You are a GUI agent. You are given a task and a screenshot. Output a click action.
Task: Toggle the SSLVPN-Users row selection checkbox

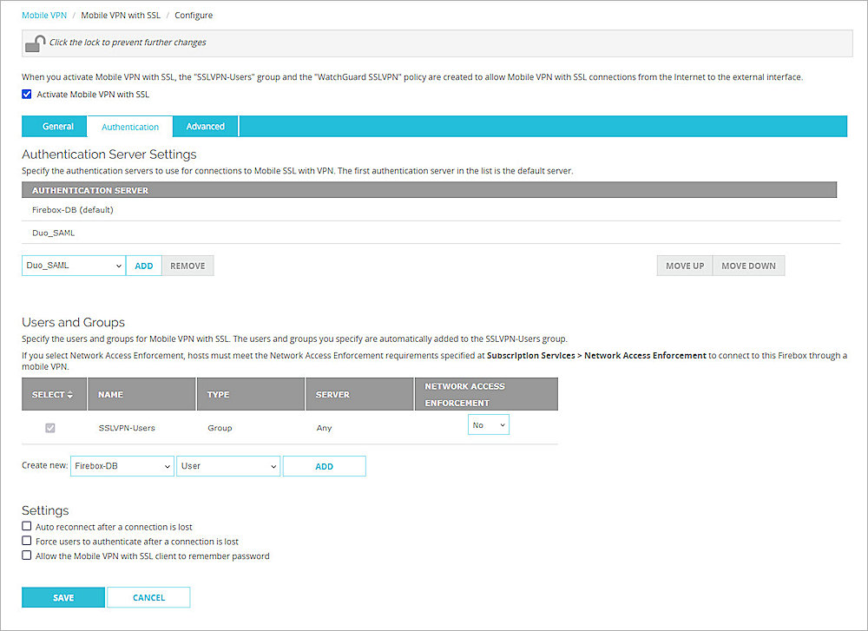[49, 427]
